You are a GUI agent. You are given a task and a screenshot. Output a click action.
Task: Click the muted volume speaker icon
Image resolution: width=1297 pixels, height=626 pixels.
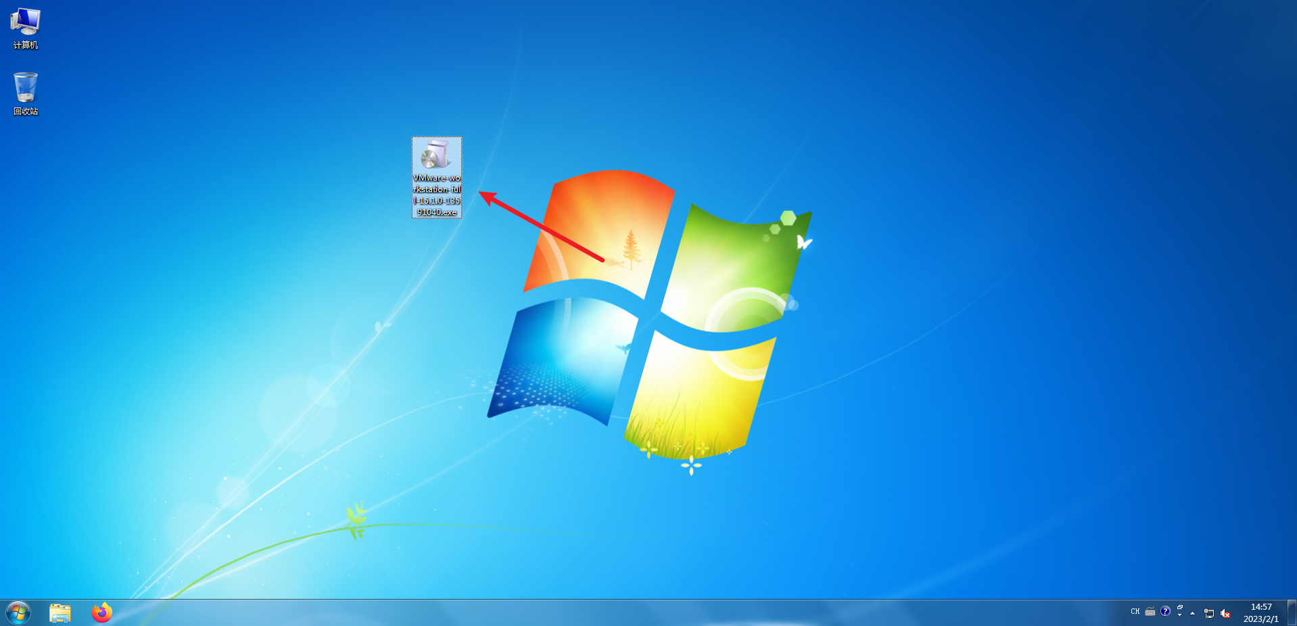1225,613
